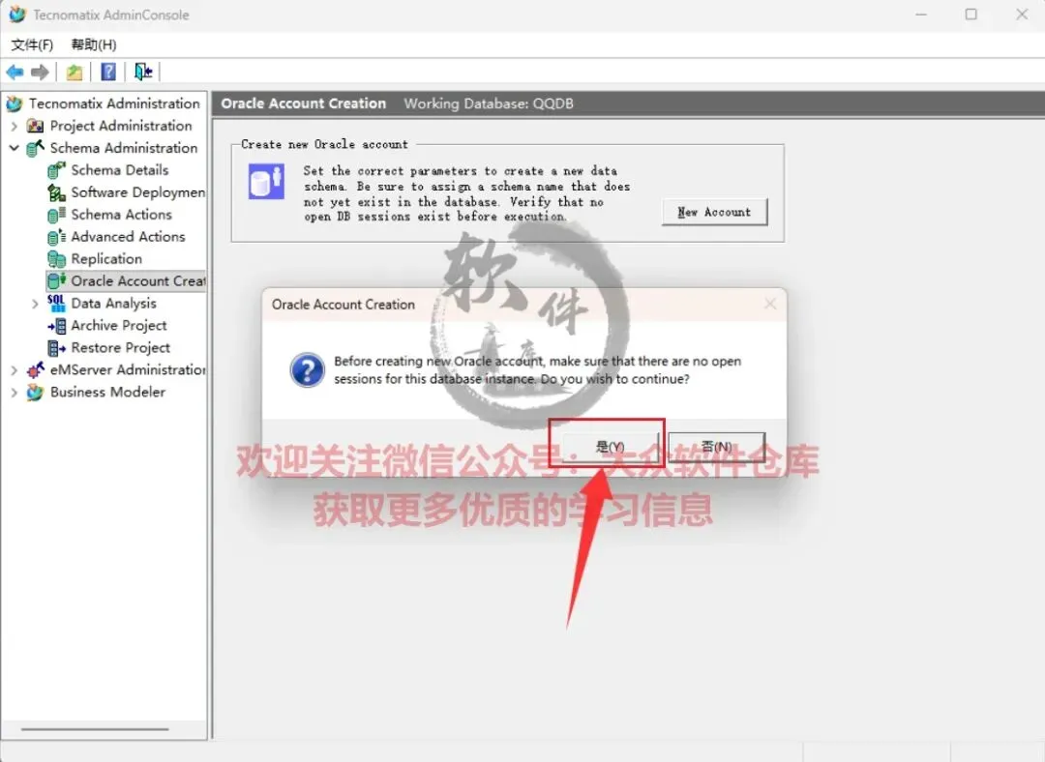
Task: Click the Oracle Account Creation tree icon
Action: (57, 281)
